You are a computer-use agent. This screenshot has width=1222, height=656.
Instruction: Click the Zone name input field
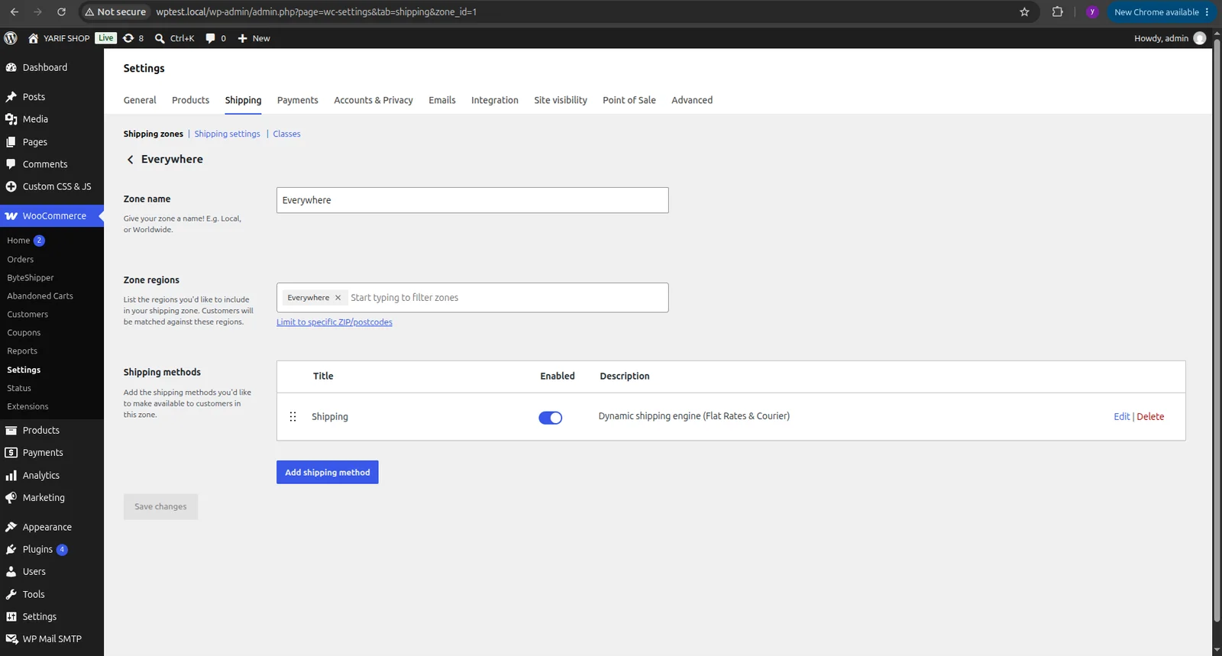473,200
